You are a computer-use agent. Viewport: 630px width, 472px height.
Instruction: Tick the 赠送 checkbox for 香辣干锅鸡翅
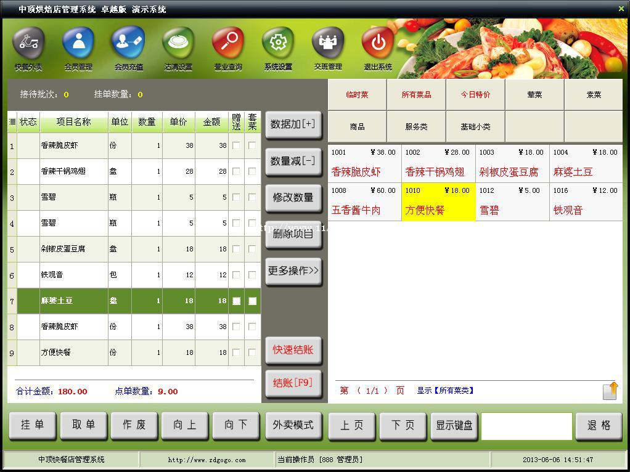point(236,171)
